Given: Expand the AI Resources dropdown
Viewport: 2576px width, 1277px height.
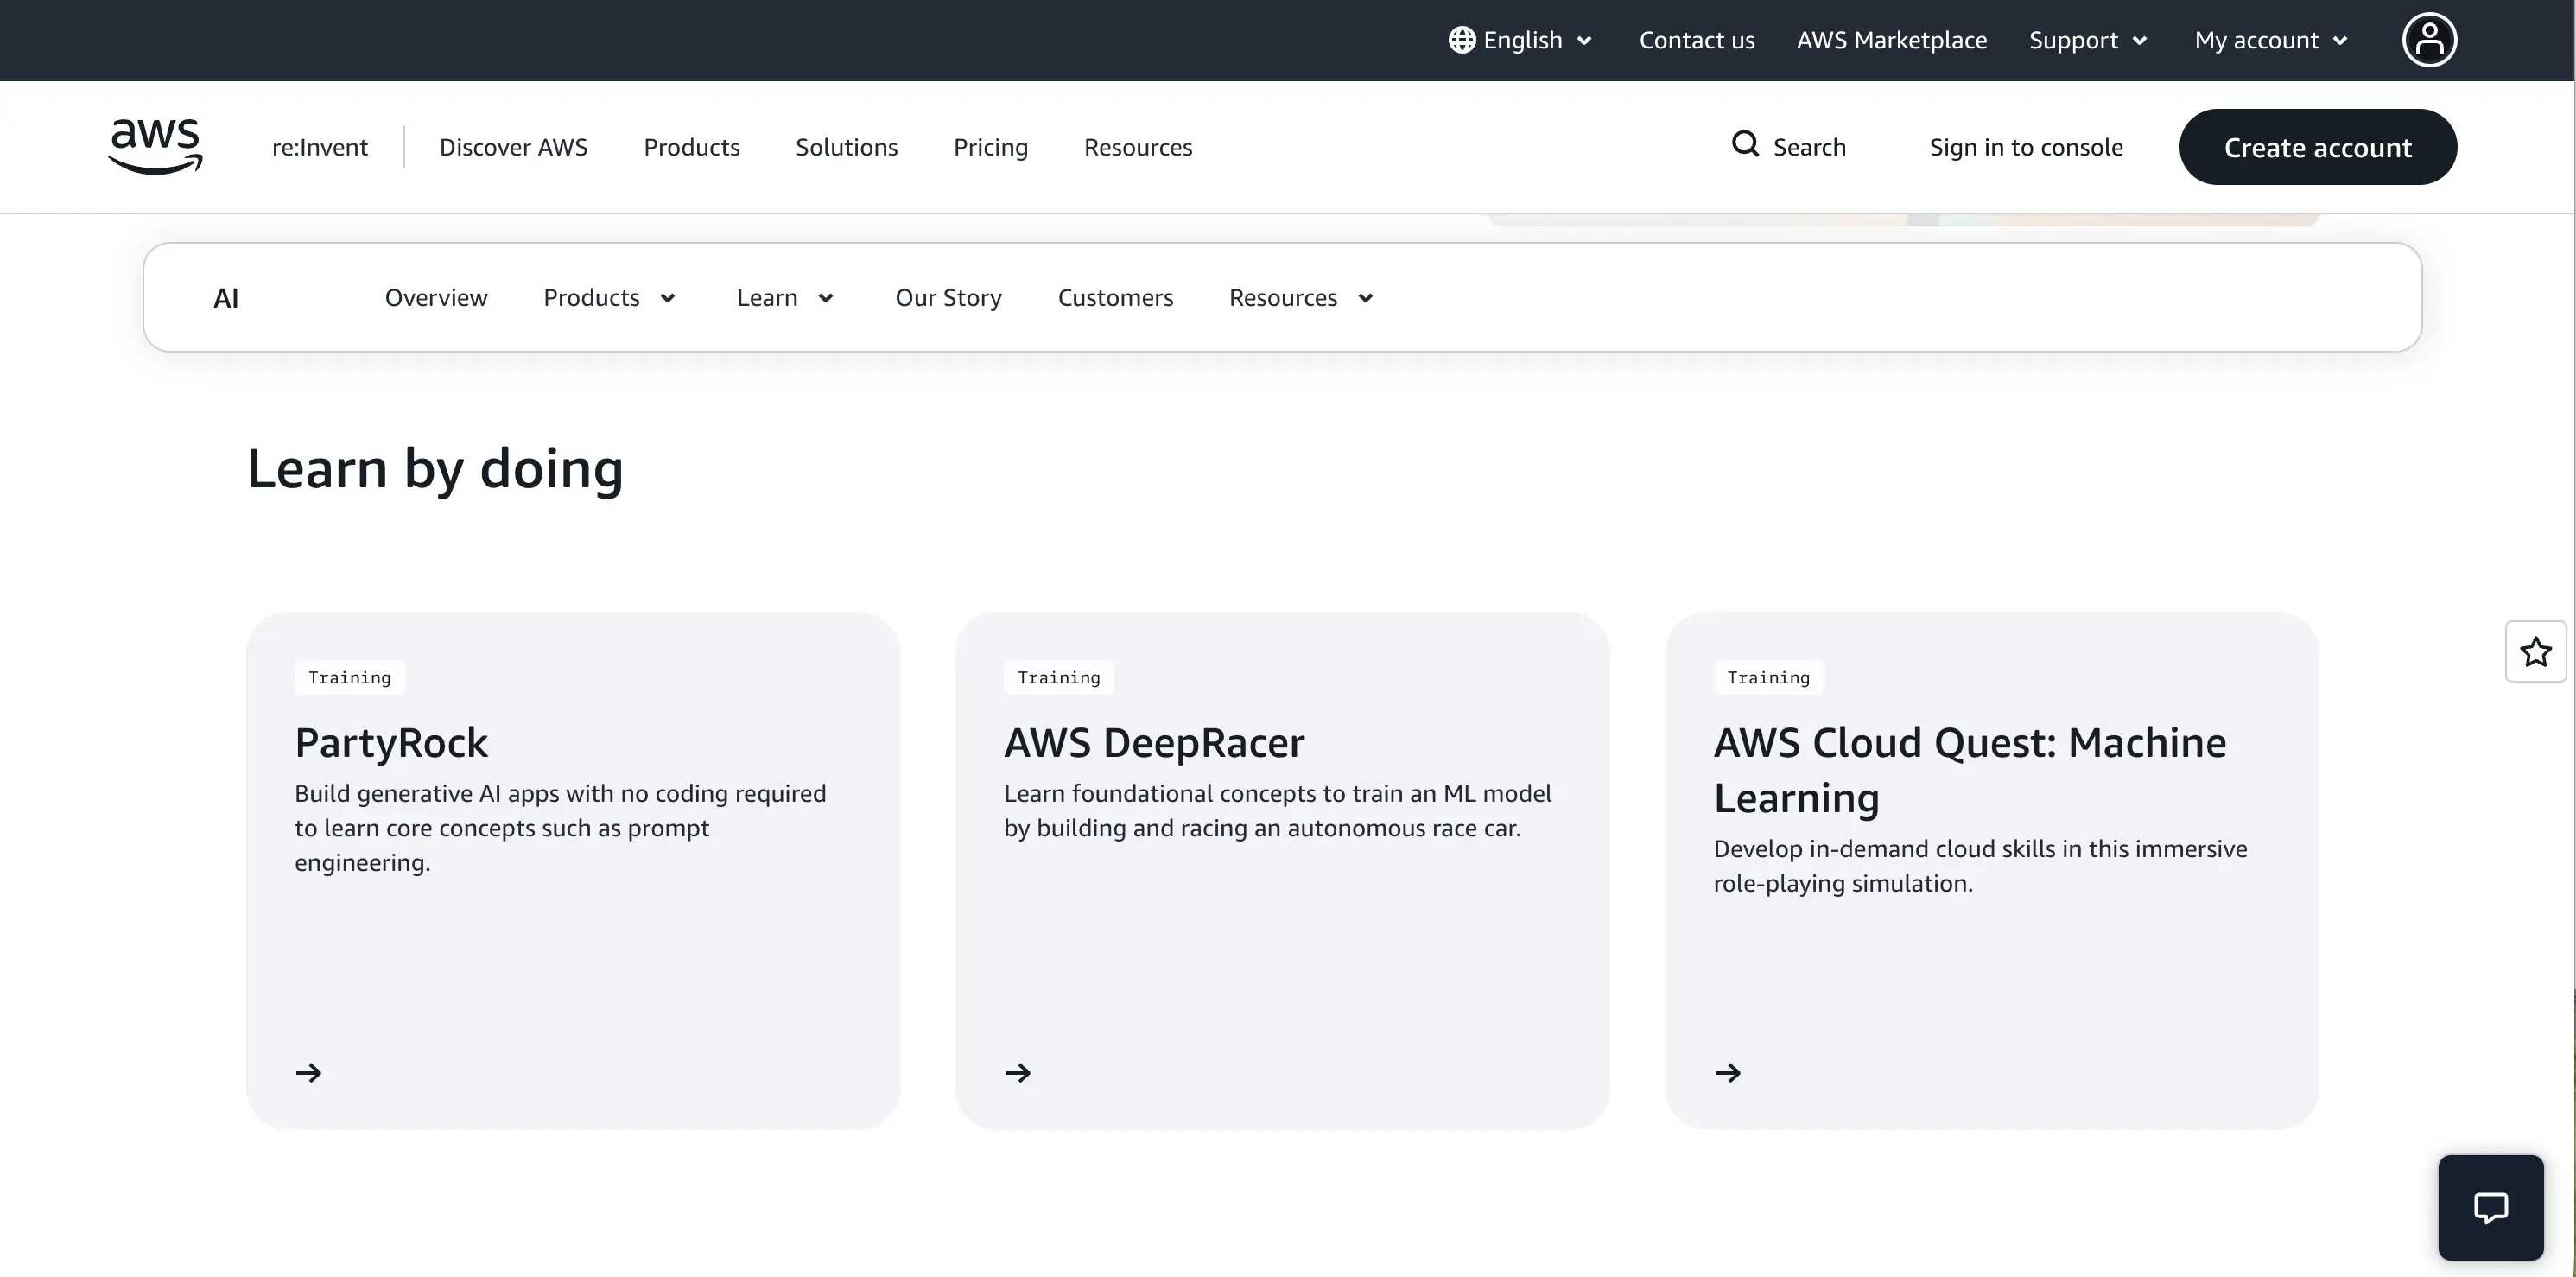Looking at the screenshot, I should [x=1302, y=298].
